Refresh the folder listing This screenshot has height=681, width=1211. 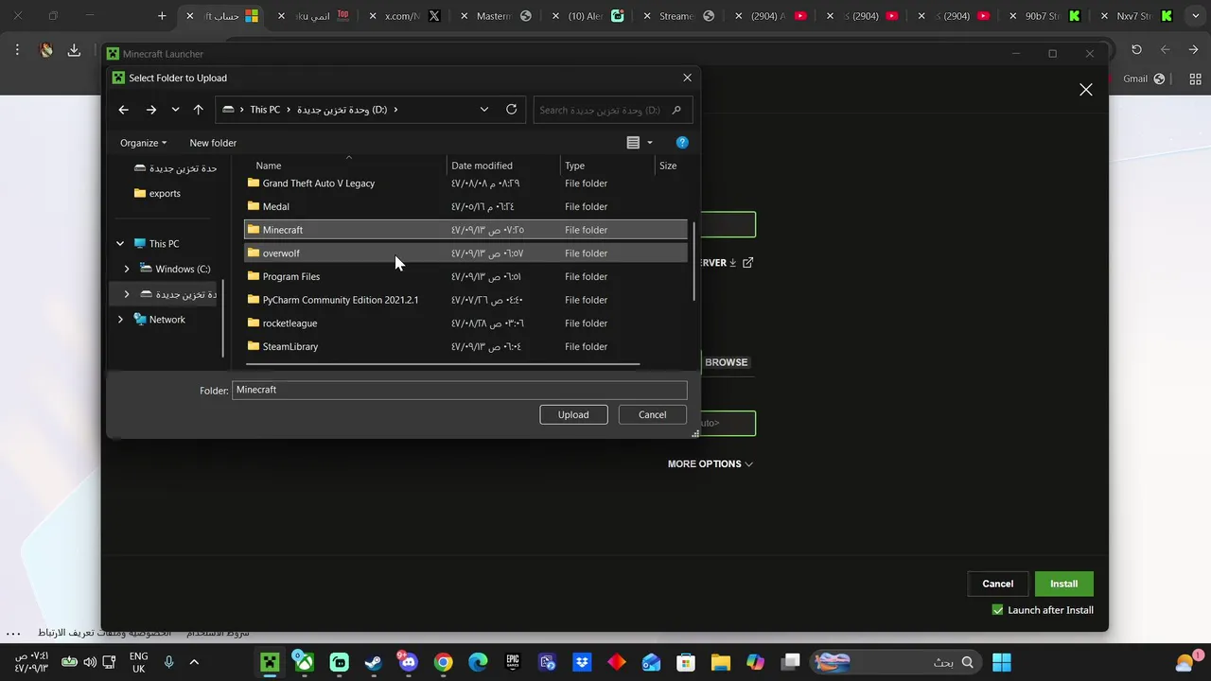pos(511,110)
